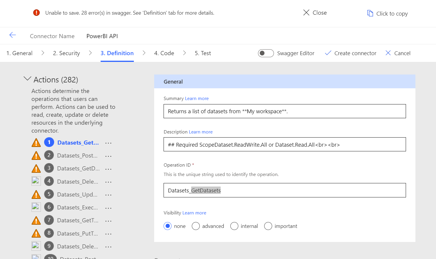Image resolution: width=436 pixels, height=259 pixels.
Task: Click the General section header
Action: pyautogui.click(x=285, y=82)
